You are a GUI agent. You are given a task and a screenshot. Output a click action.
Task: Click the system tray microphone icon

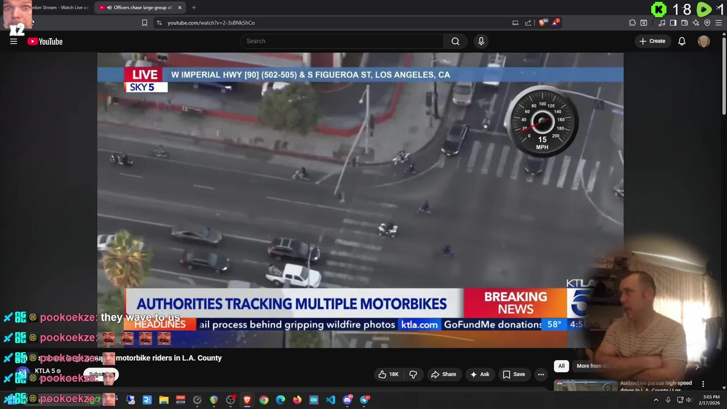pyautogui.click(x=668, y=400)
